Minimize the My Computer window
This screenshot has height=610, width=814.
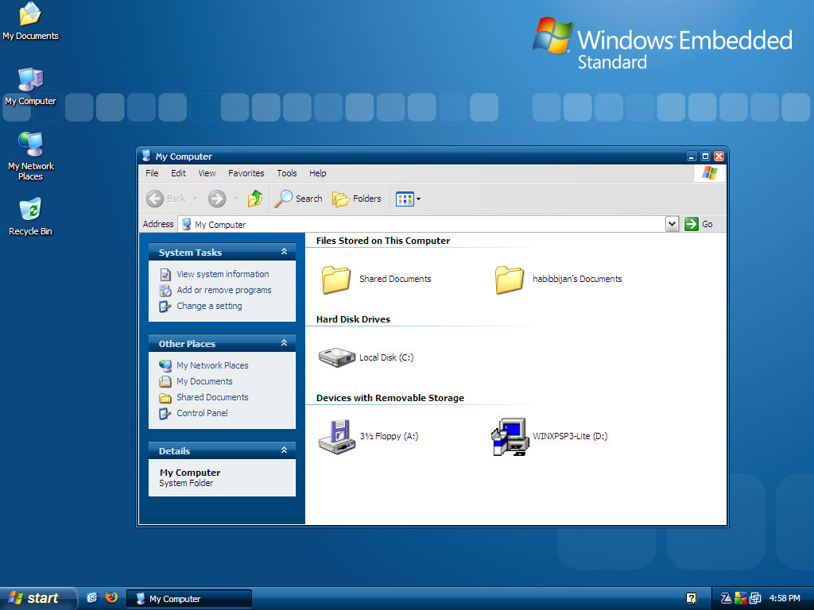point(692,156)
